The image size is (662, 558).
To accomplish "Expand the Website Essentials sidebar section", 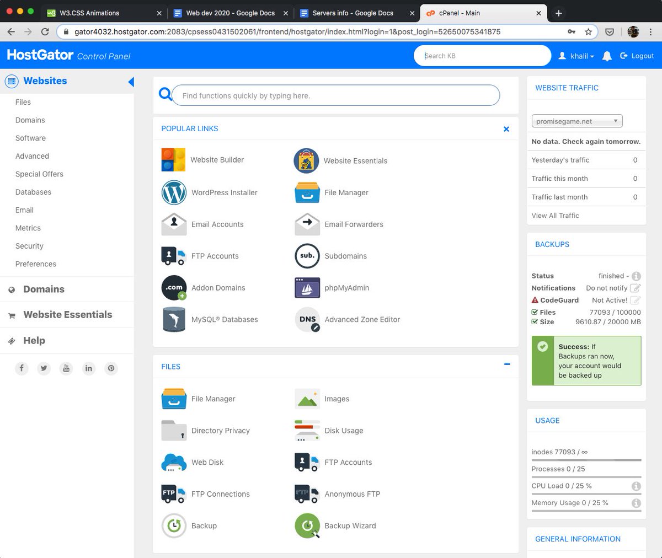I will tap(67, 315).
